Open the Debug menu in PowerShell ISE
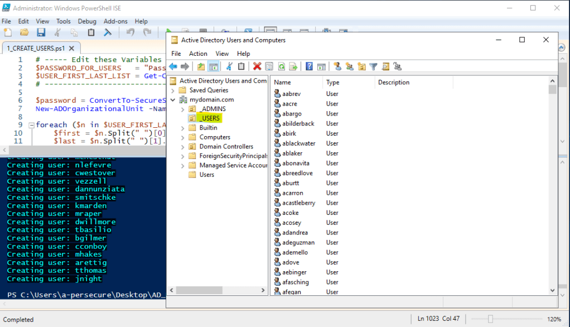This screenshot has height=327, width=570. 87,21
